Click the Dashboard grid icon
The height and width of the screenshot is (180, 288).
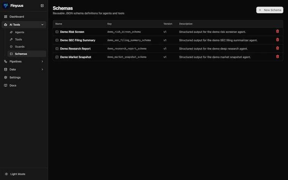[6, 17]
